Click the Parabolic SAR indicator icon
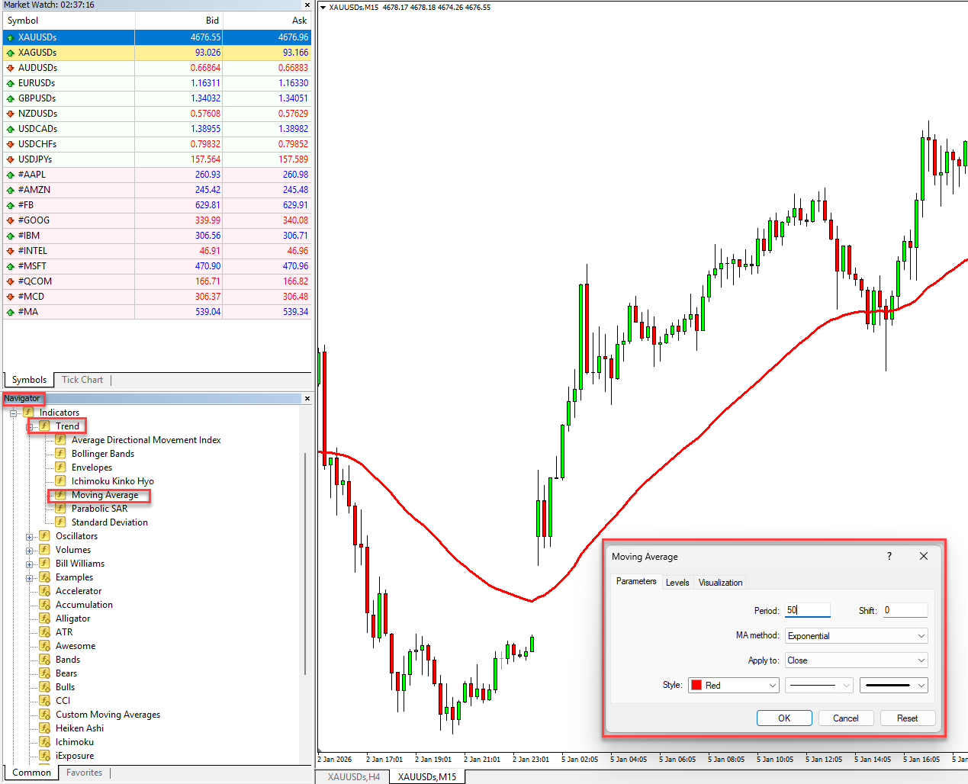Image resolution: width=968 pixels, height=784 pixels. point(60,509)
